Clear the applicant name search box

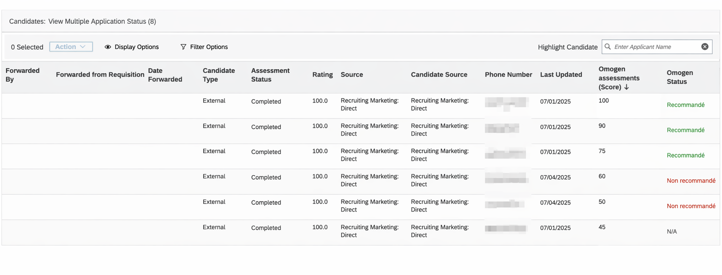[x=705, y=47]
